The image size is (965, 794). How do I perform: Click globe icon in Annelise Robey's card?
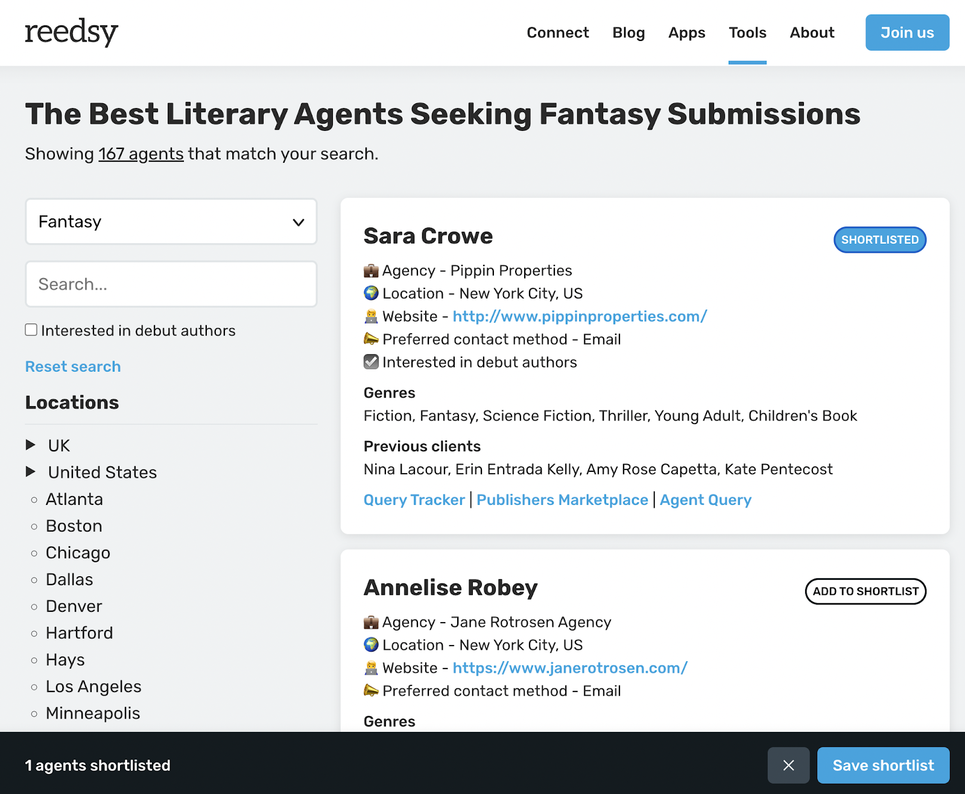(371, 645)
